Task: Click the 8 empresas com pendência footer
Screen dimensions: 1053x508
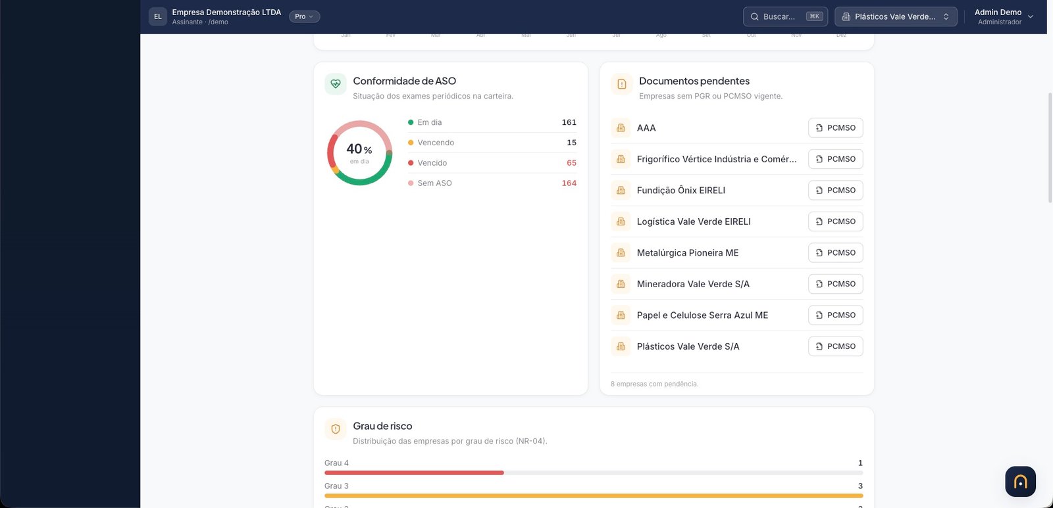Action: (x=654, y=384)
